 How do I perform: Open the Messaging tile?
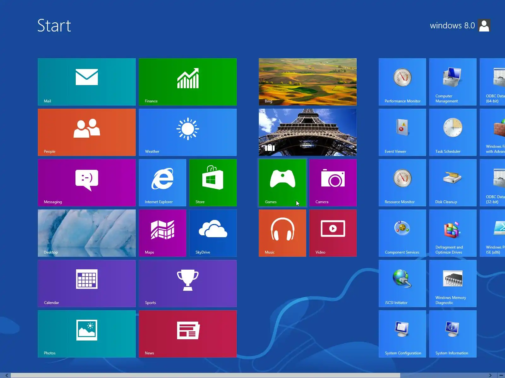coord(87,183)
